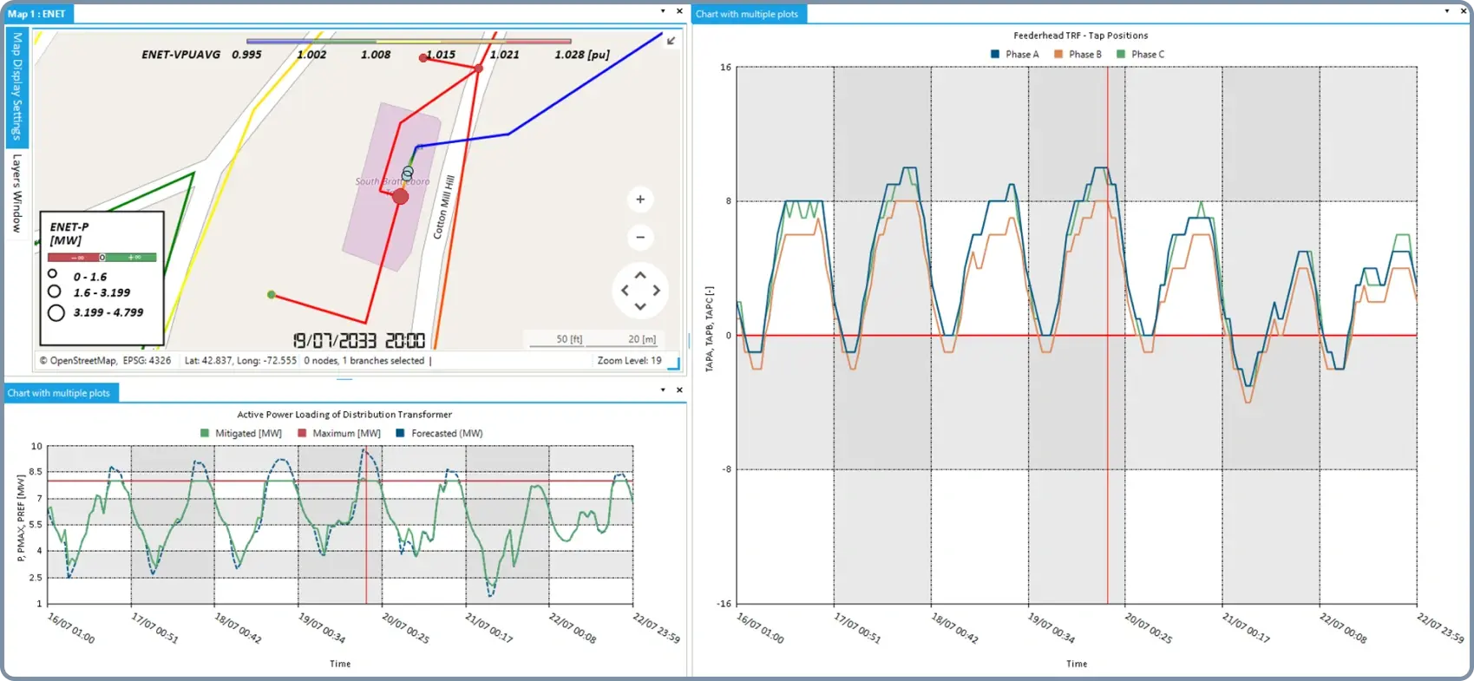Open dropdown arrow of Active Power Loading chart panel

pyautogui.click(x=663, y=390)
